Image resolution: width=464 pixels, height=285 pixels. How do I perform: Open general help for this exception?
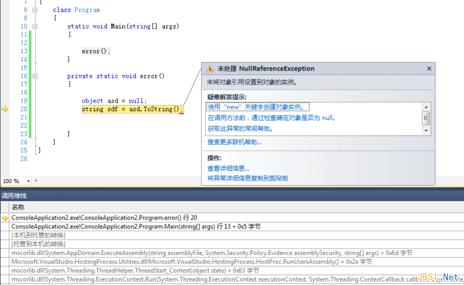click(241, 129)
